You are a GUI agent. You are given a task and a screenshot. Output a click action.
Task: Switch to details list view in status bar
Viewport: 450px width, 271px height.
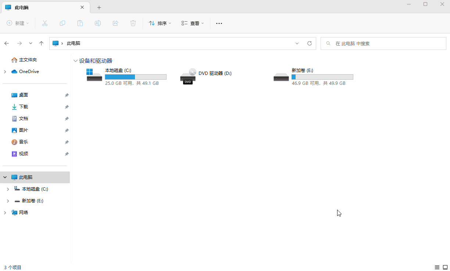437,267
